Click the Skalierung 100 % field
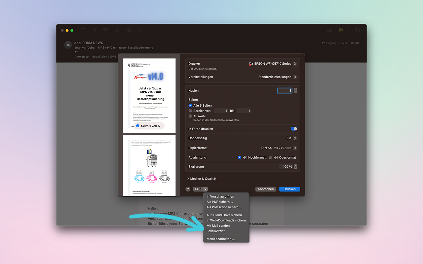The height and width of the screenshot is (264, 423). click(286, 167)
